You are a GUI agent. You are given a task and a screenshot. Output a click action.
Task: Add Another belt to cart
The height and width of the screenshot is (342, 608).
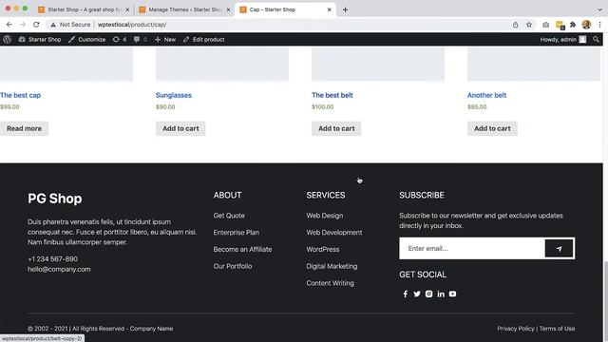pos(492,128)
